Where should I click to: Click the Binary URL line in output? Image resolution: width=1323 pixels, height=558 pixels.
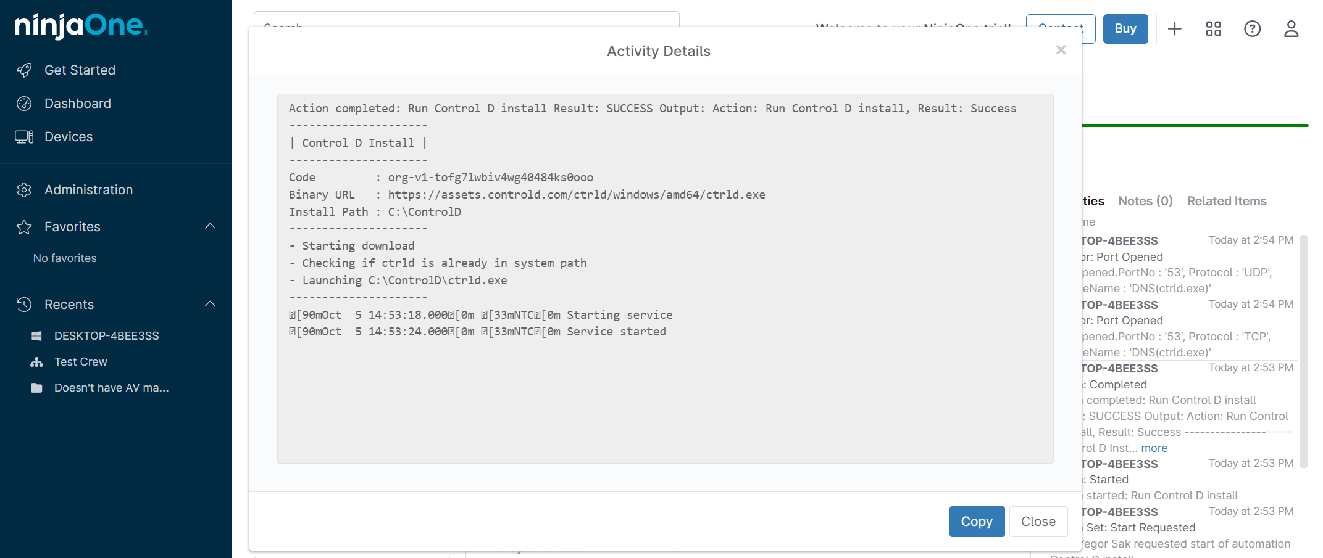pos(527,195)
